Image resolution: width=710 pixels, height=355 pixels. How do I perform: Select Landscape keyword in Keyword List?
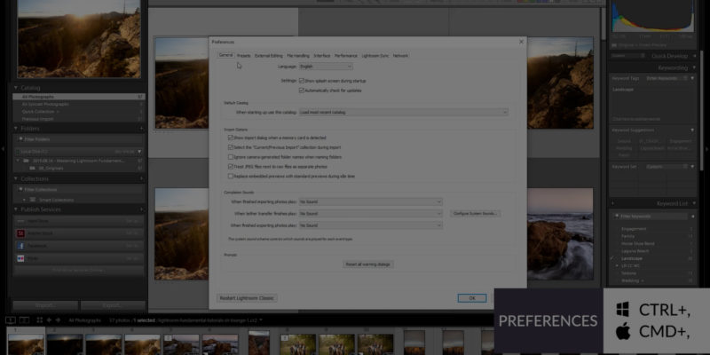click(630, 258)
